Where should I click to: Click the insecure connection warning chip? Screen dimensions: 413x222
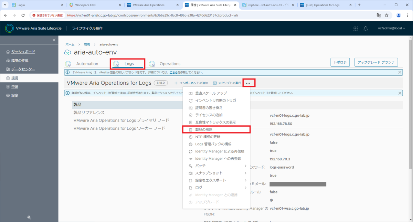47,15
